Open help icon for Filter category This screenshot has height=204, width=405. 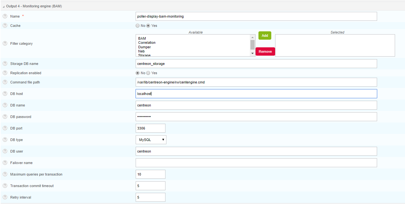pos(5,43)
